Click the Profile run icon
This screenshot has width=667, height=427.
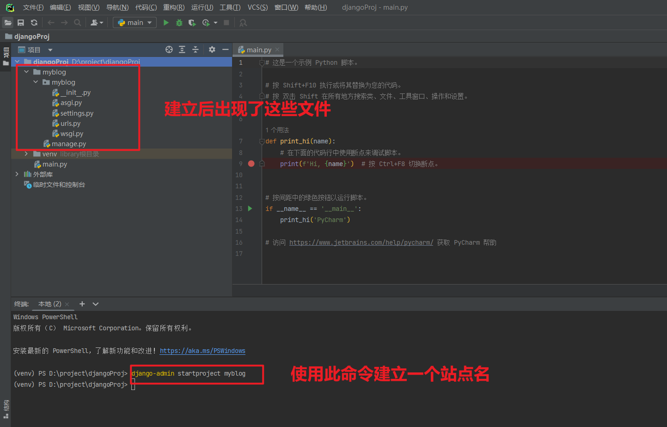tap(206, 23)
